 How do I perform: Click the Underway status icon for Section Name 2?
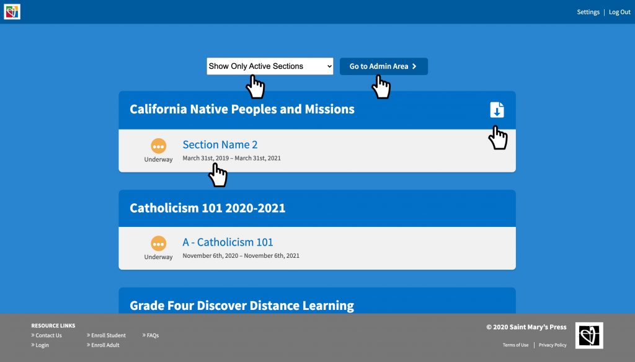click(158, 146)
